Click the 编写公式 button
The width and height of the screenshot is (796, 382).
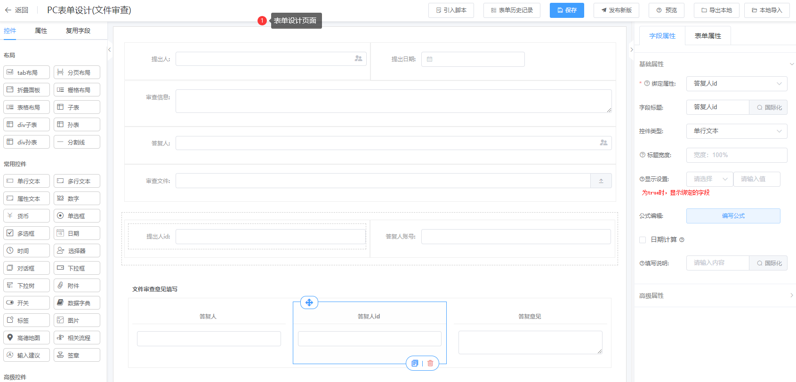[733, 216]
